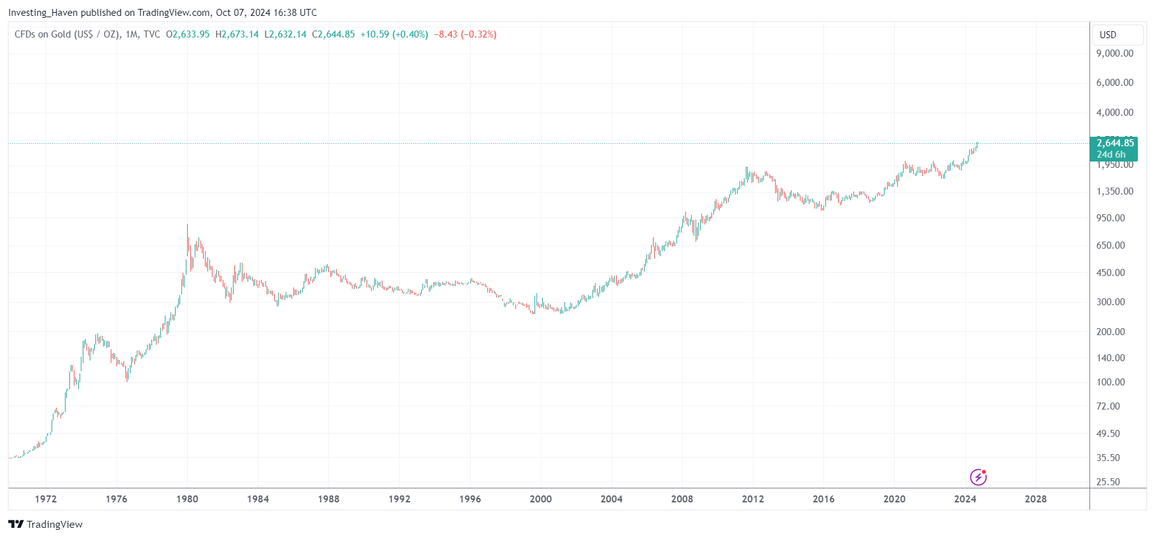1155x538 pixels.
Task: Click the 1M interval label
Action: click(x=132, y=34)
